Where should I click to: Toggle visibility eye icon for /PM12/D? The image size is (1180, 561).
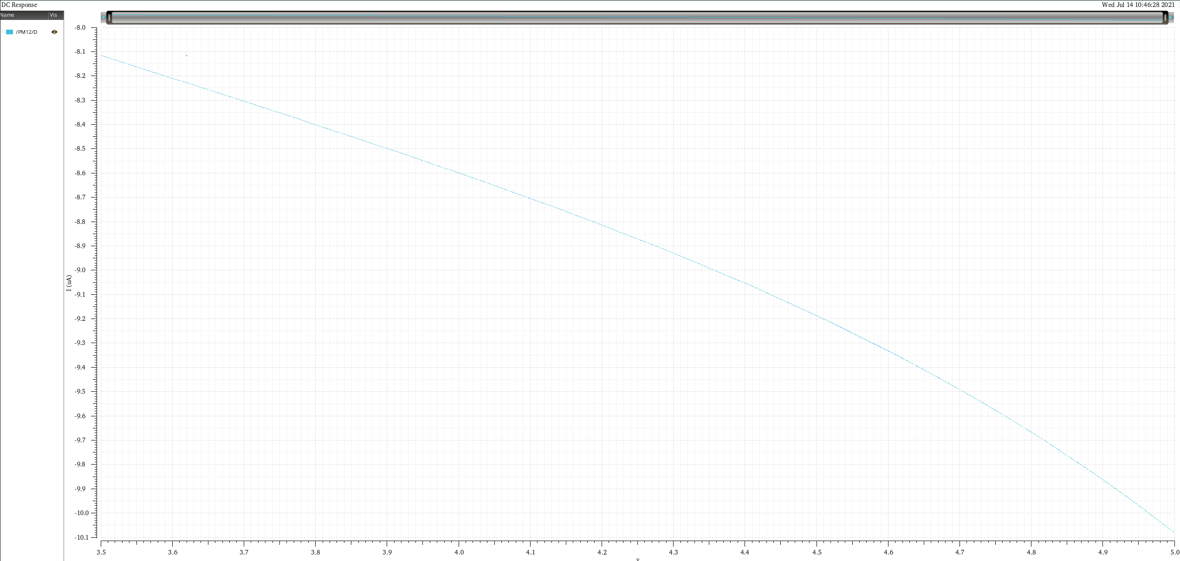[x=54, y=32]
